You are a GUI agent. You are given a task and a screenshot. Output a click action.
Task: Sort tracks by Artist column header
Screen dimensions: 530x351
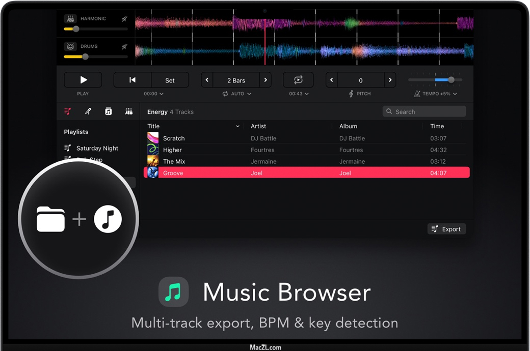point(258,126)
